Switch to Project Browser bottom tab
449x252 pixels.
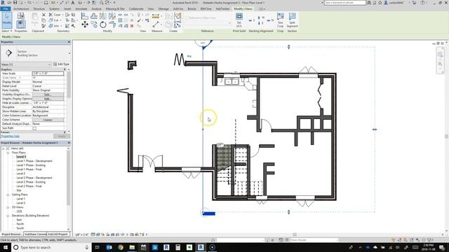pos(11,234)
